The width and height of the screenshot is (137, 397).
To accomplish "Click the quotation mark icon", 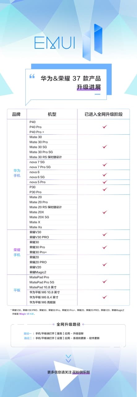I will [32, 76].
